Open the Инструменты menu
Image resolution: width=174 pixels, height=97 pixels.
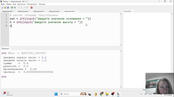click(32, 4)
